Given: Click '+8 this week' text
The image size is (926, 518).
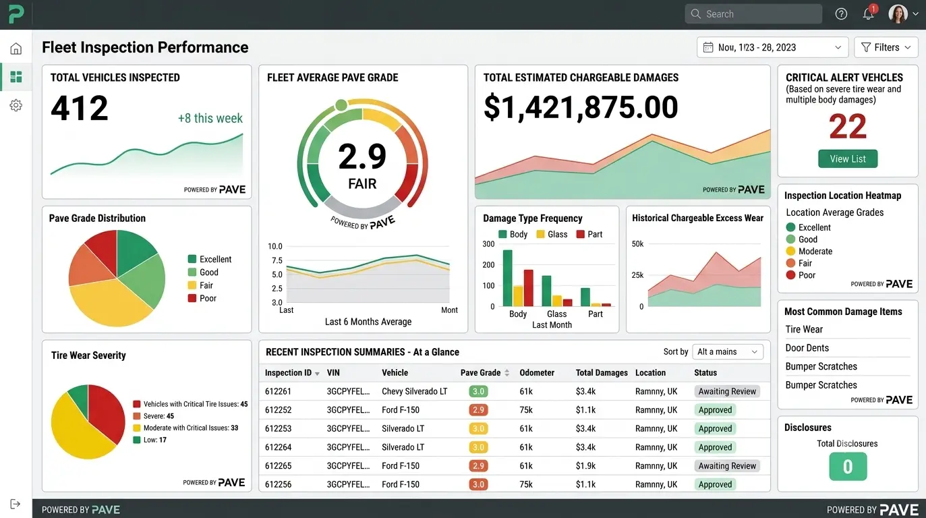Looking at the screenshot, I should [x=210, y=118].
